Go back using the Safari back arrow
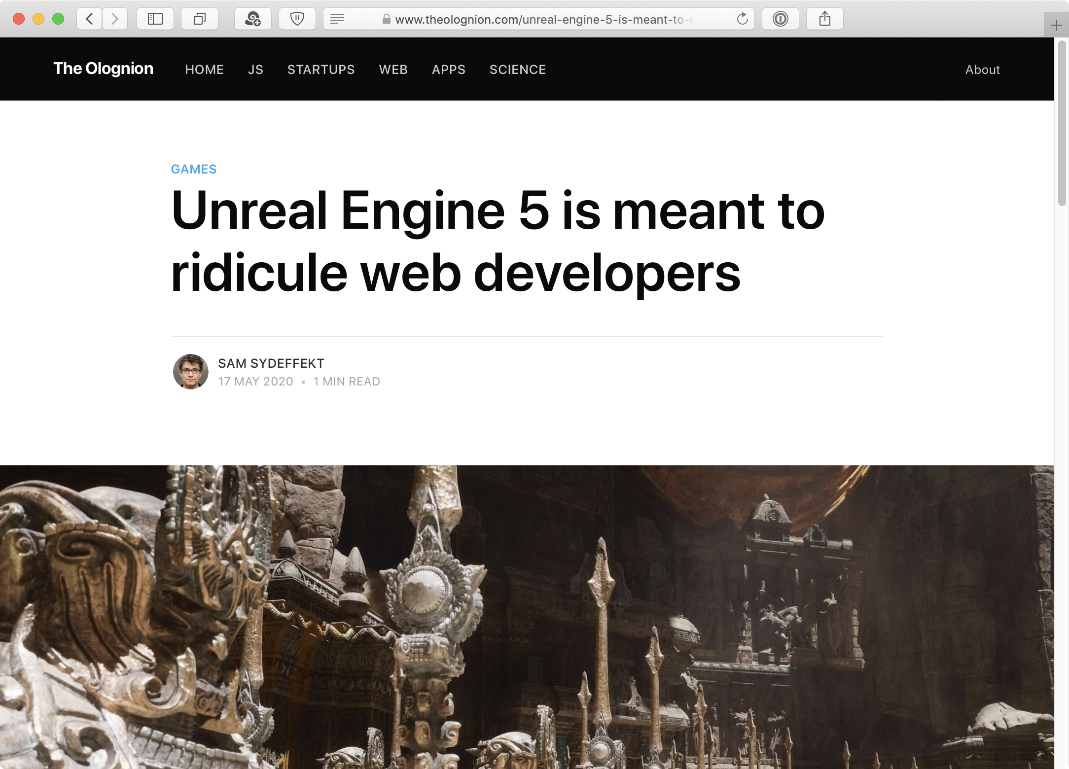 pyautogui.click(x=89, y=19)
